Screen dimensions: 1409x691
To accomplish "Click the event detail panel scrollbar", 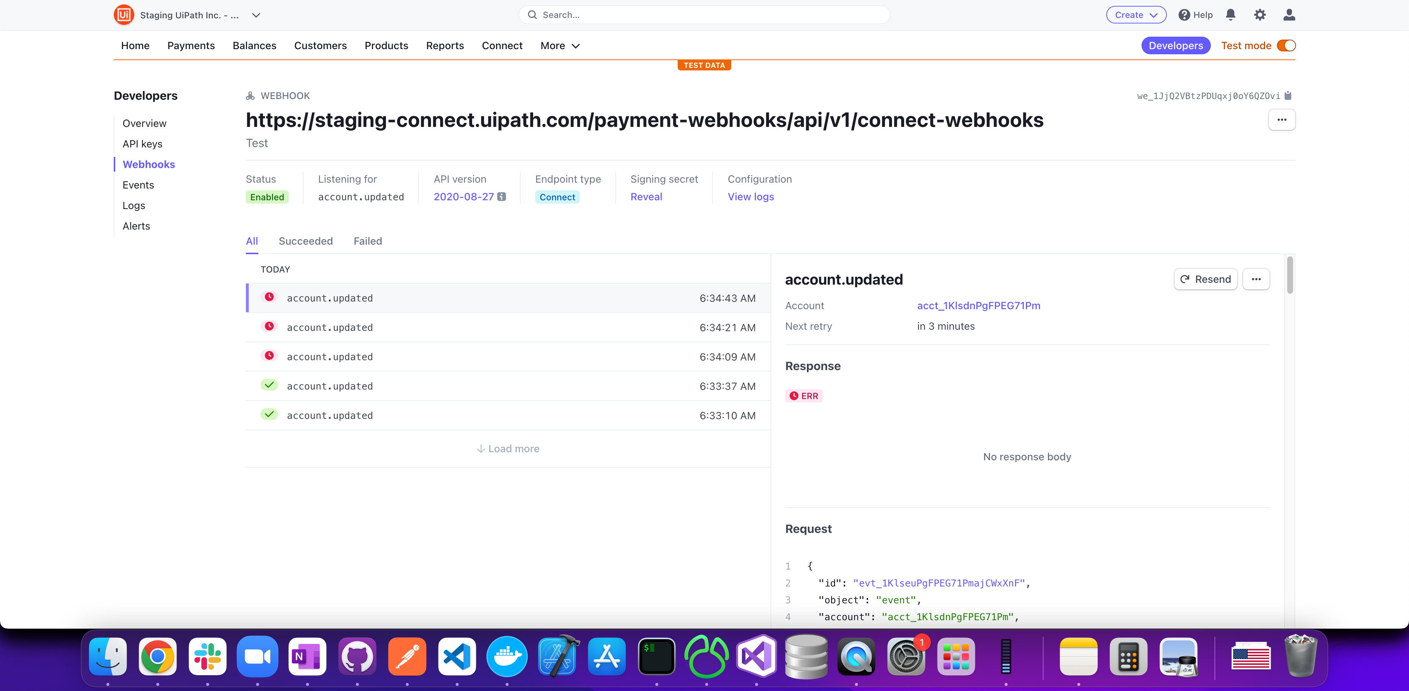I will coord(1290,275).
